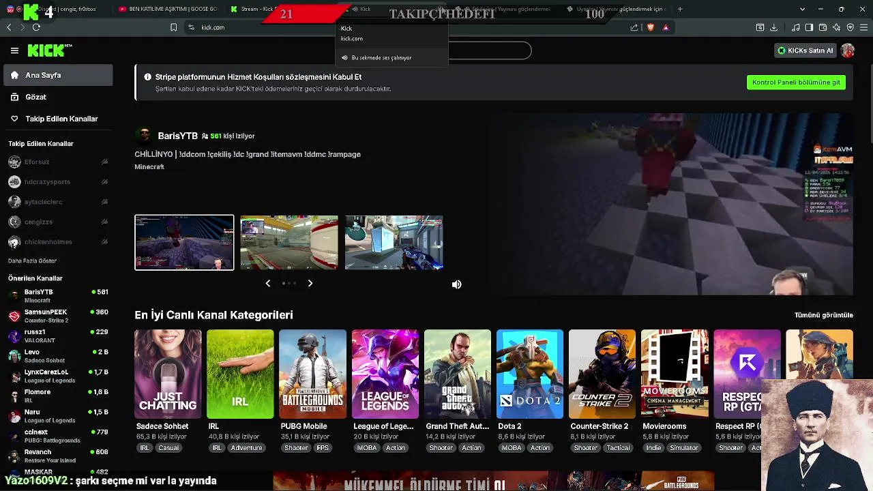The width and height of the screenshot is (873, 491).
Task: Open followed channel Eforsuz
Action: (x=58, y=162)
